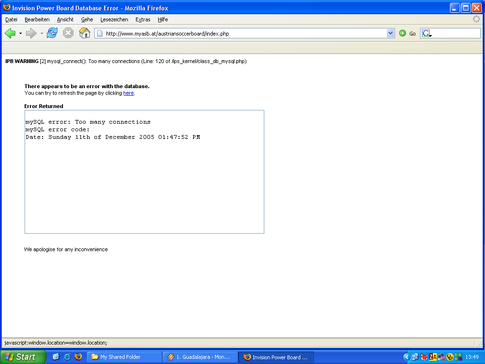Open the Windows Start menu

pyautogui.click(x=22, y=357)
